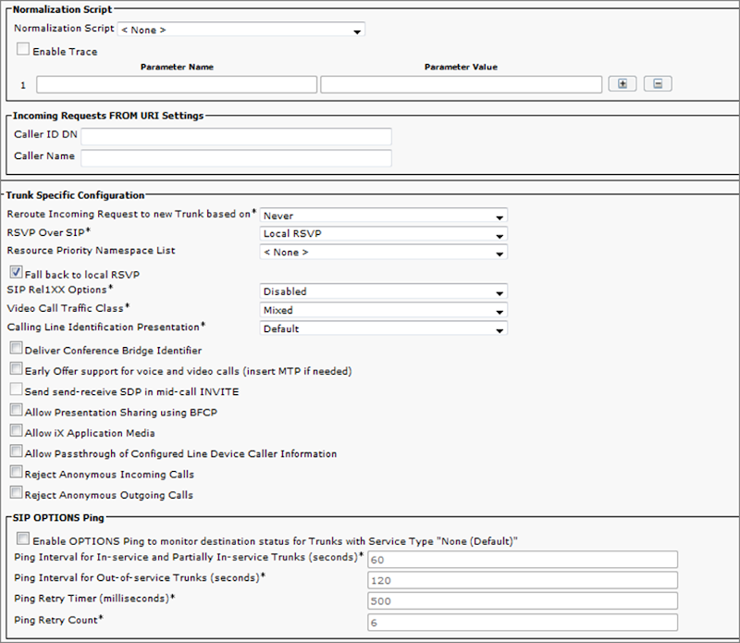Click the RSVP Over SIP label
This screenshot has height=643, width=740.
click(48, 232)
